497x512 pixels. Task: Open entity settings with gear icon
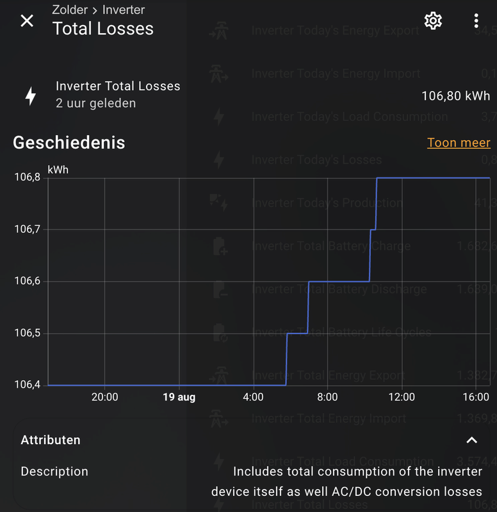pos(433,20)
